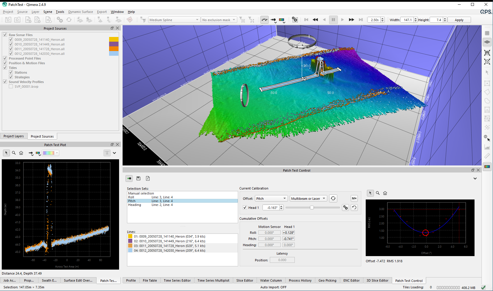Image resolution: width=493 pixels, height=291 pixels.
Task: Expand the No exclusion mask dropdown
Action: [x=219, y=20]
